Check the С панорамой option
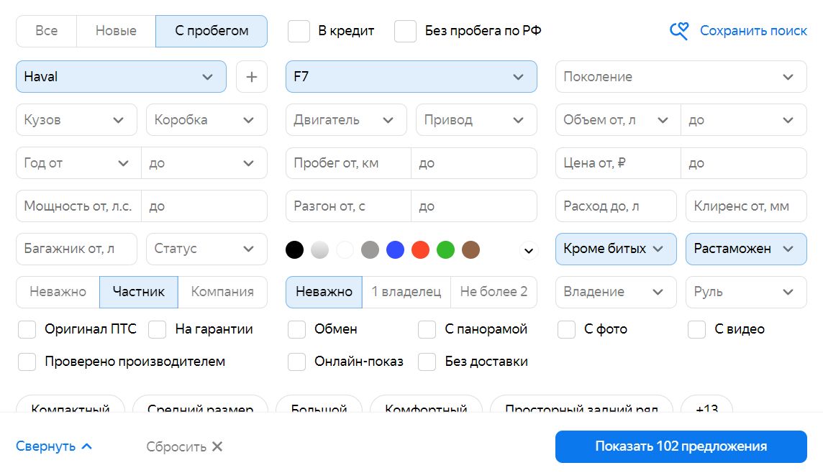This screenshot has width=823, height=473. [x=427, y=329]
